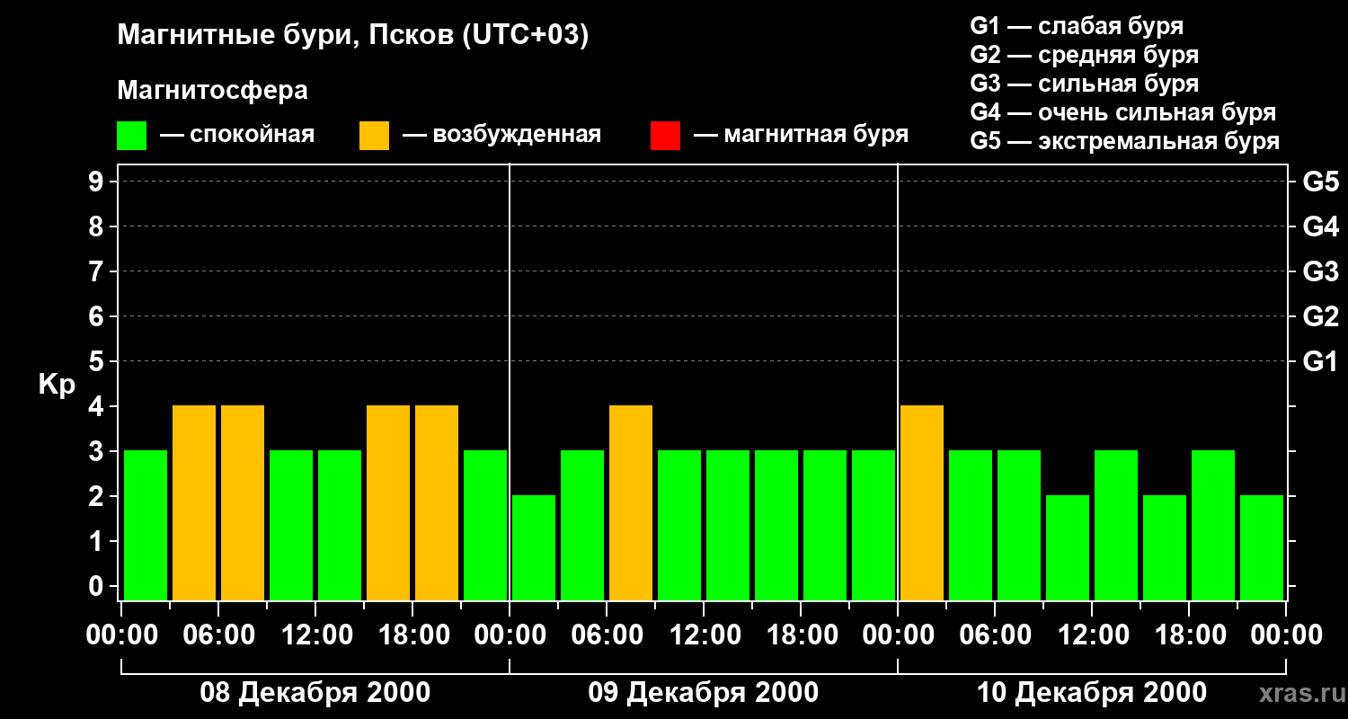
Task: Click the orange Kp 4 bar on 09 Декабря
Action: (631, 502)
